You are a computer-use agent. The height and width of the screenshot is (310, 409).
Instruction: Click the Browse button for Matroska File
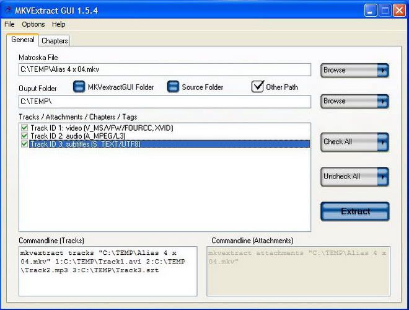tap(354, 70)
